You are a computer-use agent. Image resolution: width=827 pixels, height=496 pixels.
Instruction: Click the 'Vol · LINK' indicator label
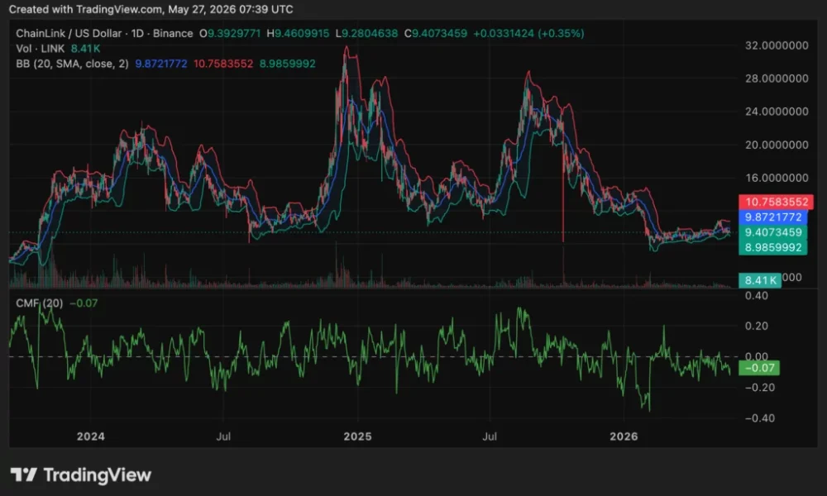(x=40, y=49)
